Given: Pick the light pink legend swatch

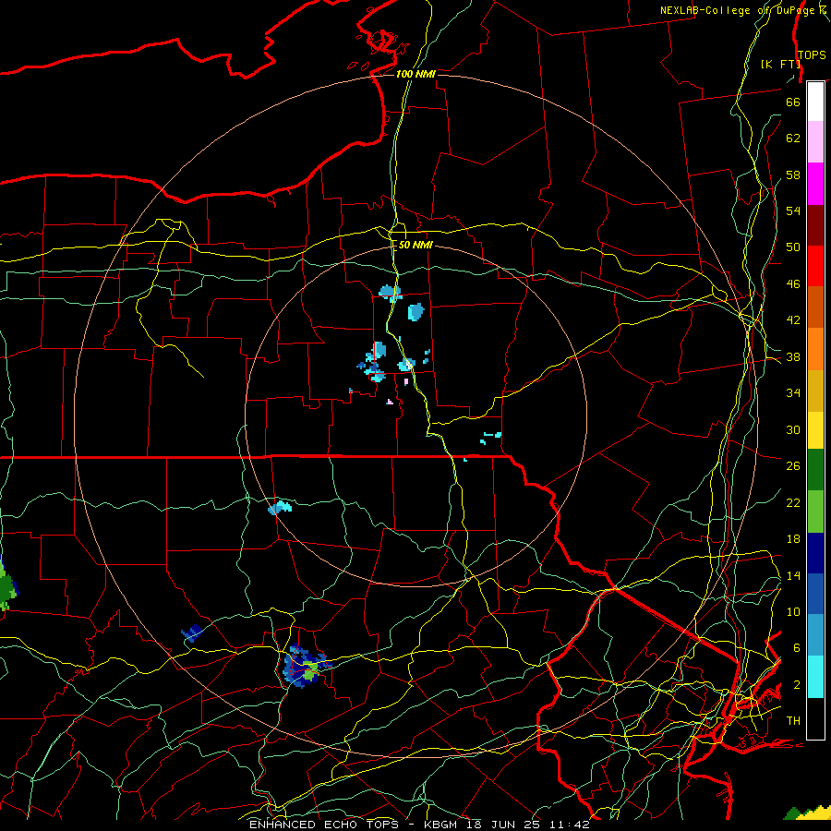Looking at the screenshot, I should [815, 142].
